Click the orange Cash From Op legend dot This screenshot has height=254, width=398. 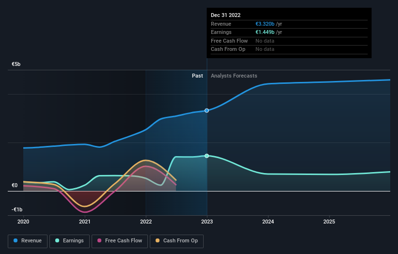click(x=158, y=240)
